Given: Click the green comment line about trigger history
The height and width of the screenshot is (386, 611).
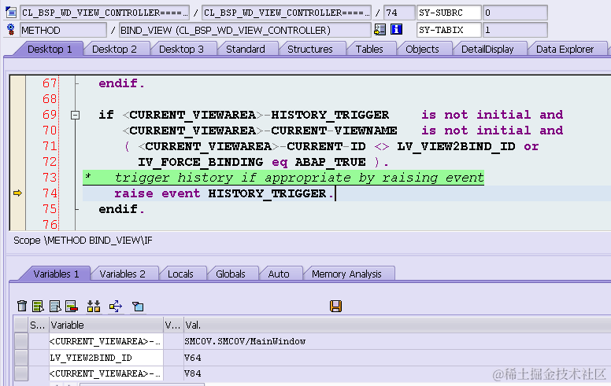Looking at the screenshot, I should pos(283,178).
